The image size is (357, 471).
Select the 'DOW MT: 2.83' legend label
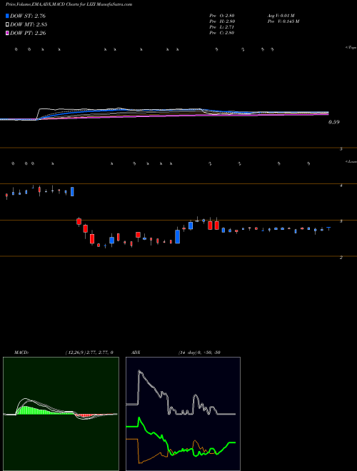point(29,25)
